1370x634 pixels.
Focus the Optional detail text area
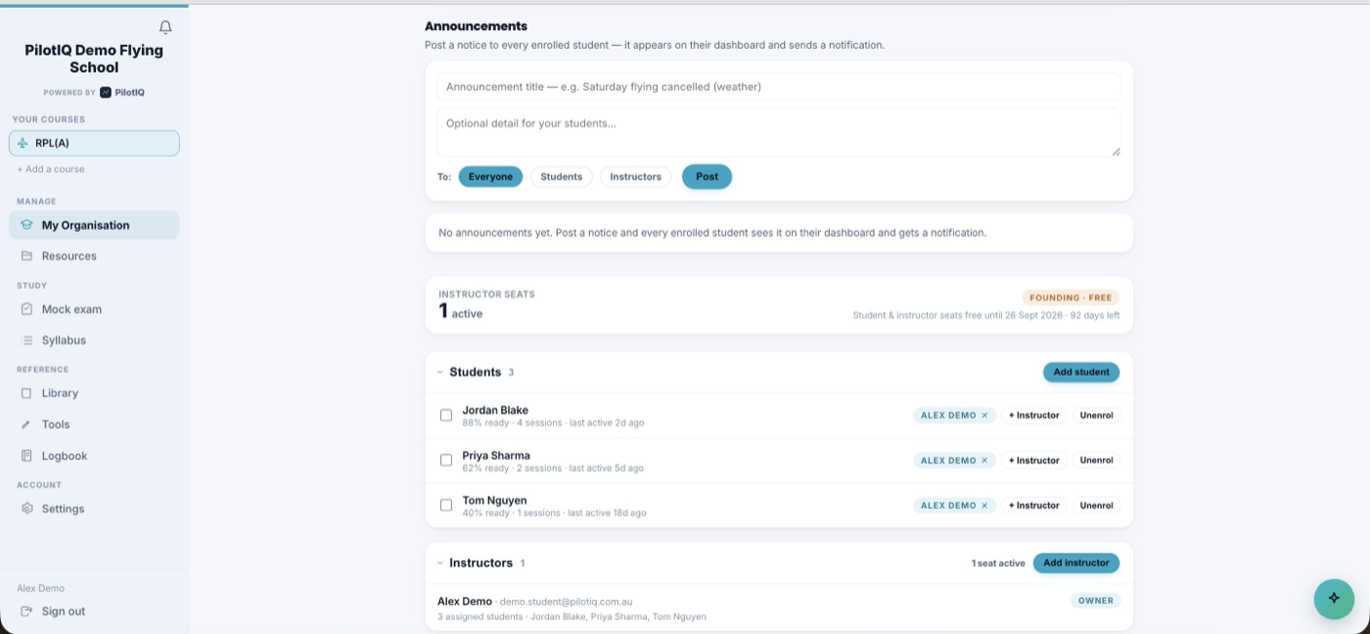[x=779, y=132]
